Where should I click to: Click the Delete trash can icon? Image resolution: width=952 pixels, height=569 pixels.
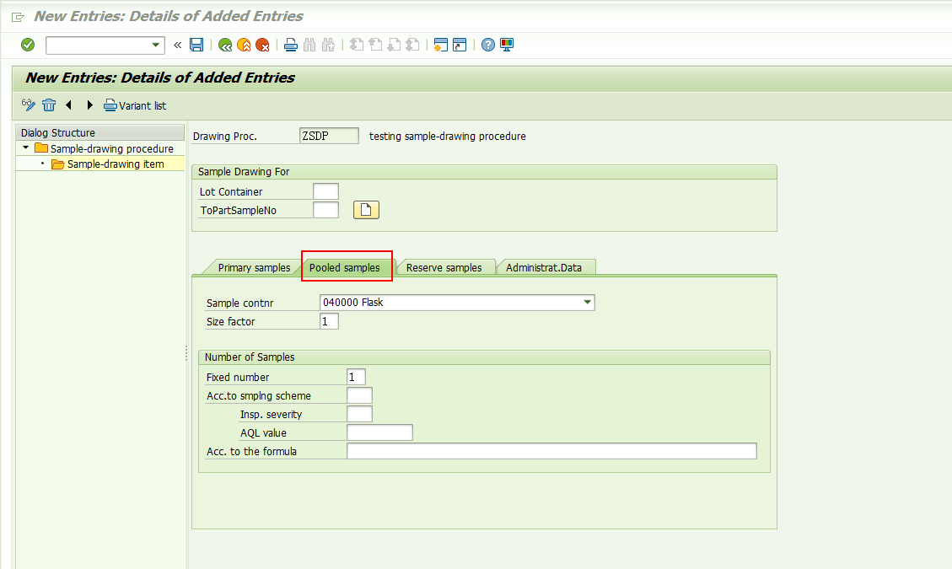point(49,105)
